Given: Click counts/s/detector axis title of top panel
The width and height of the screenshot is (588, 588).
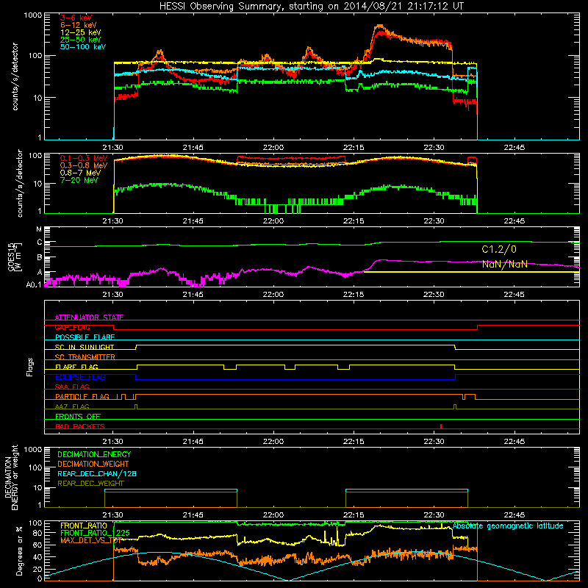Looking at the screenshot, I should click(x=15, y=76).
